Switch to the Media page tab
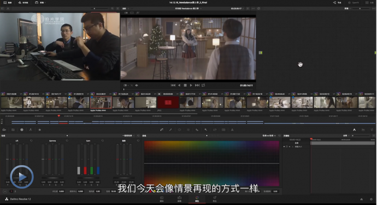 tap(162, 199)
